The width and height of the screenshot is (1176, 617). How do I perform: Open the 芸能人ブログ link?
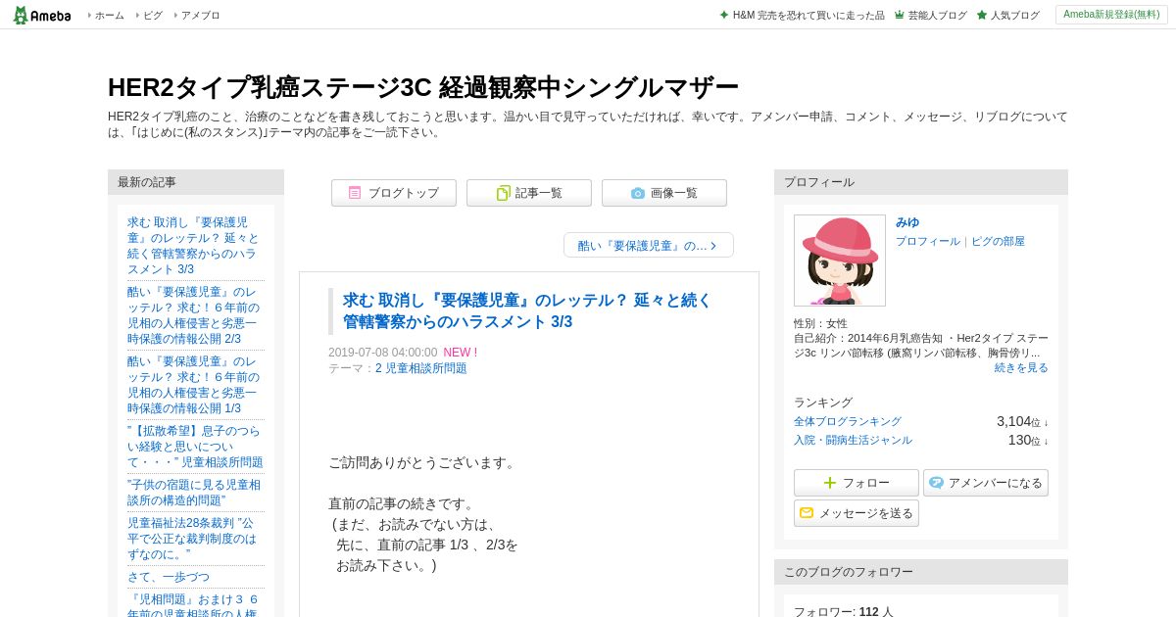(x=937, y=16)
